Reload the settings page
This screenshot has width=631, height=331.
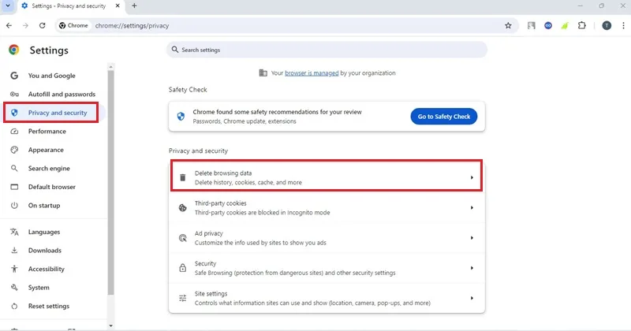(43, 25)
